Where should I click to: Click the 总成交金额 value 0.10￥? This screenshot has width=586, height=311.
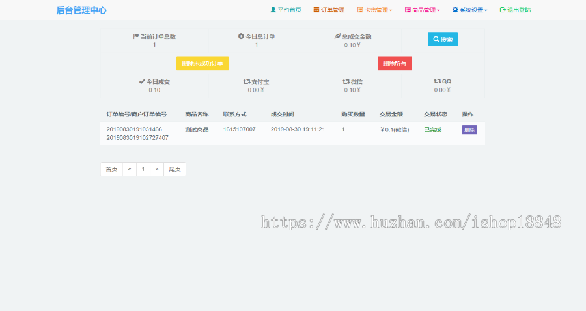tap(352, 45)
